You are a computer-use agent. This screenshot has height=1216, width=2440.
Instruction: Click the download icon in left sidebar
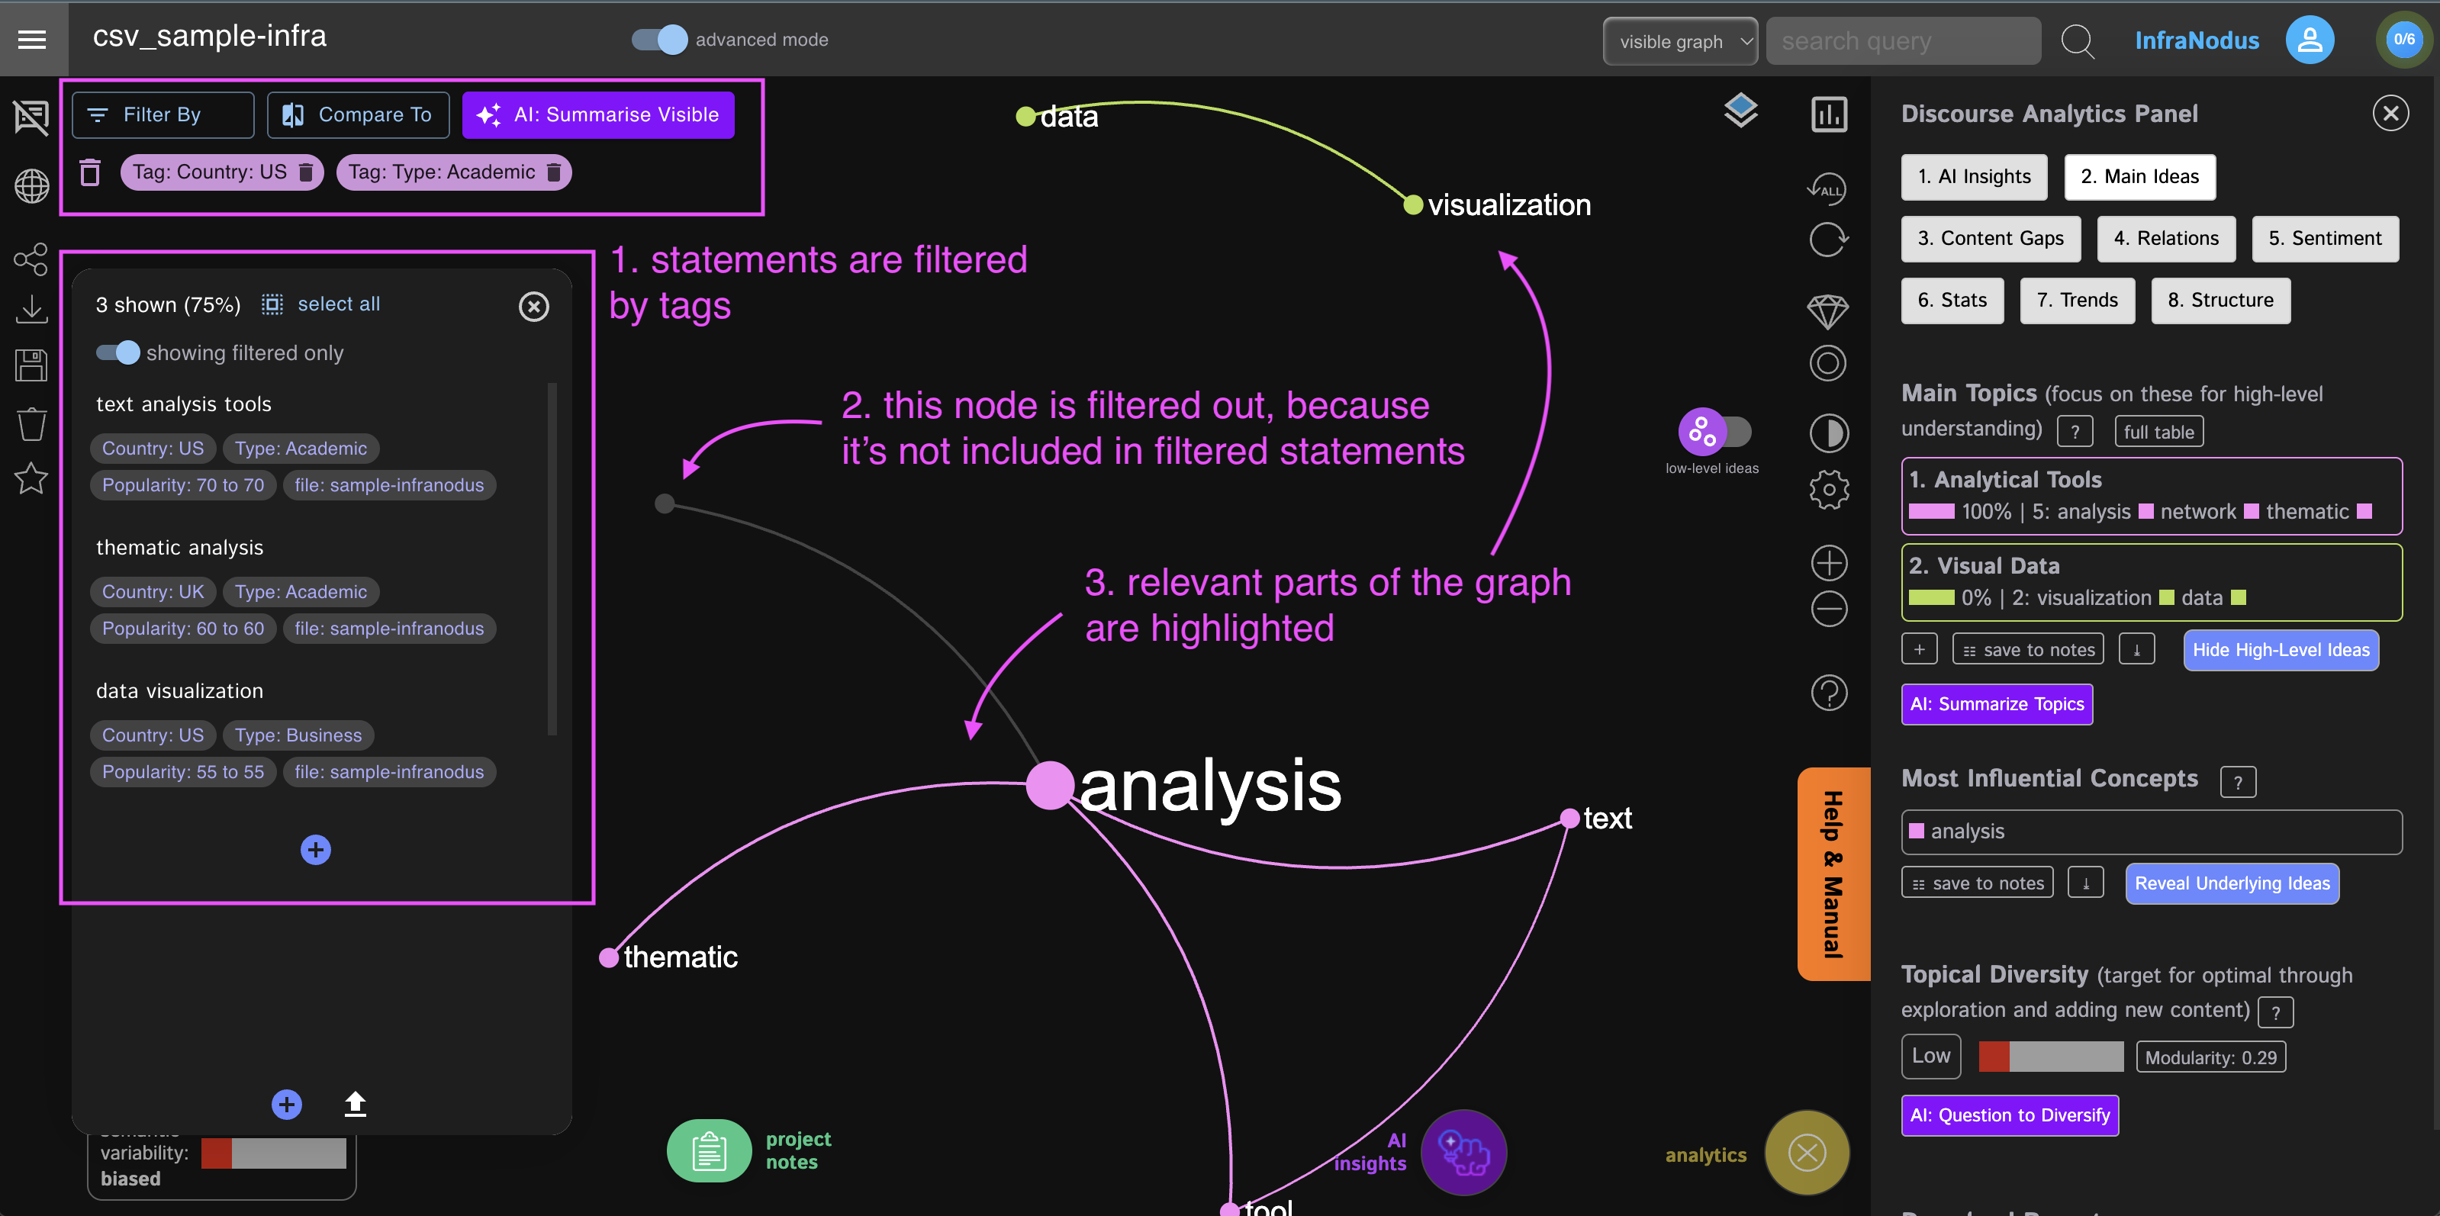click(x=31, y=309)
